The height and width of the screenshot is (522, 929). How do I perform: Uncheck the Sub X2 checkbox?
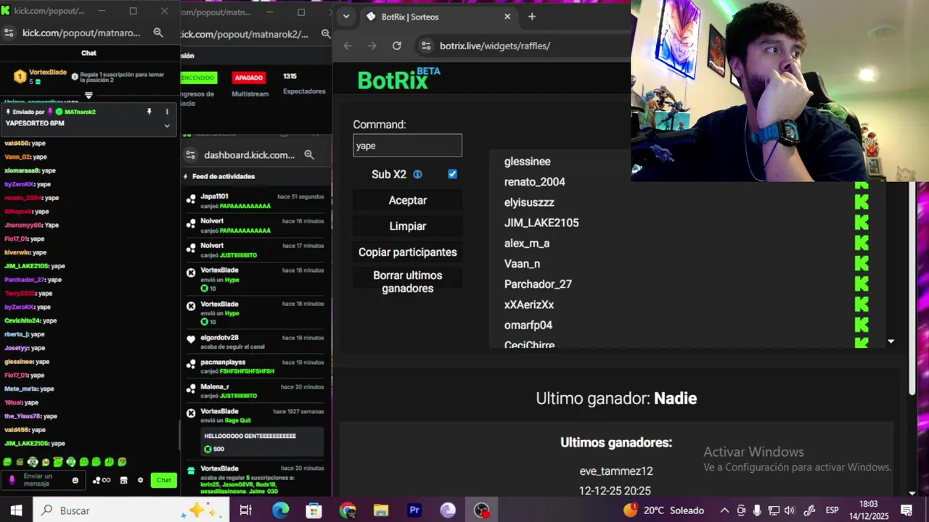click(x=452, y=174)
